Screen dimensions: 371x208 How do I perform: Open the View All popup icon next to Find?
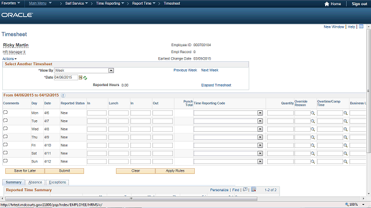pyautogui.click(x=245, y=190)
